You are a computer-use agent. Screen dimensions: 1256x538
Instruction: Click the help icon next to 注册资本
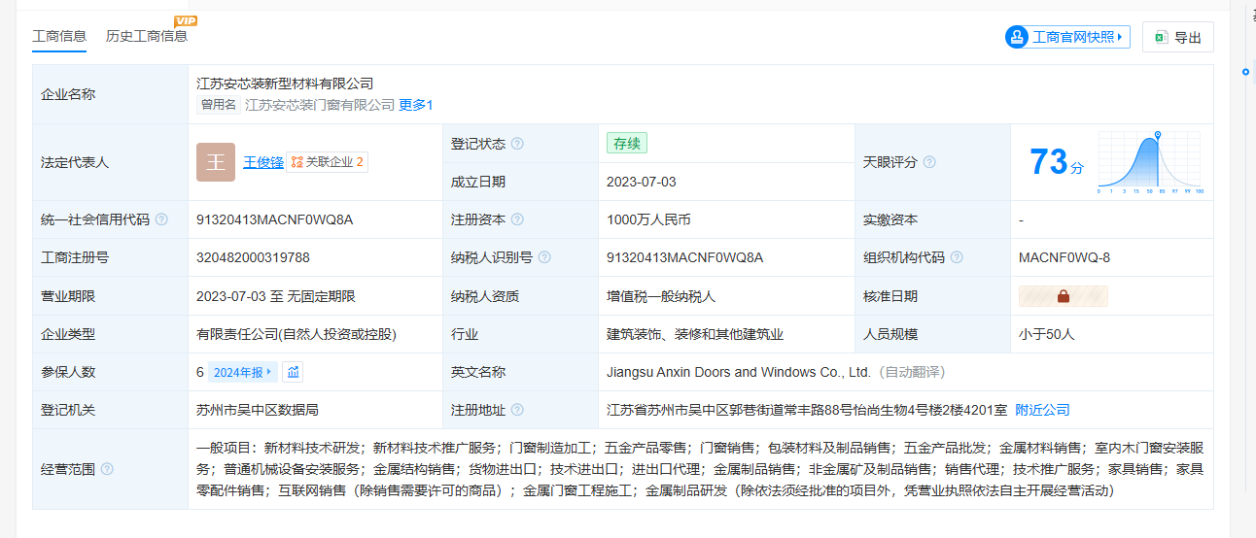[x=517, y=219]
